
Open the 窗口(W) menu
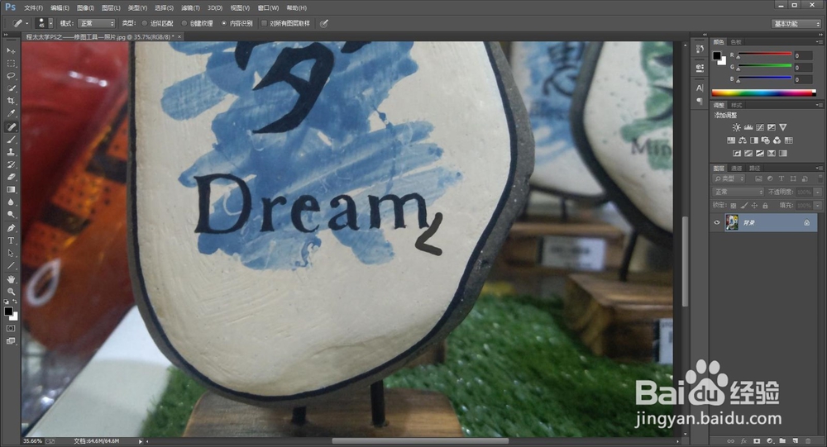pos(267,8)
